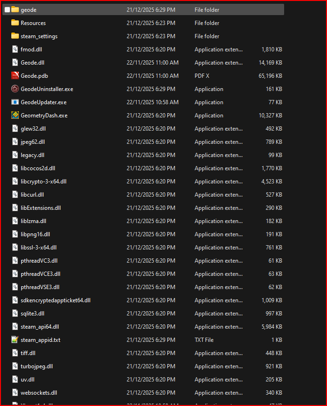The height and width of the screenshot is (406, 327).
Task: Click the steam_settings folder icon
Action: click(x=15, y=36)
